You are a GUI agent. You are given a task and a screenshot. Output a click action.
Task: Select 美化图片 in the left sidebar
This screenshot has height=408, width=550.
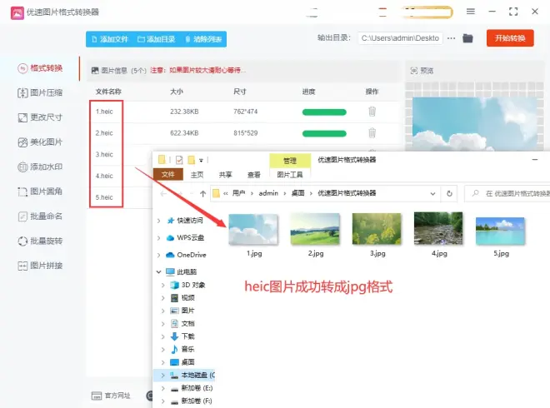[40, 142]
